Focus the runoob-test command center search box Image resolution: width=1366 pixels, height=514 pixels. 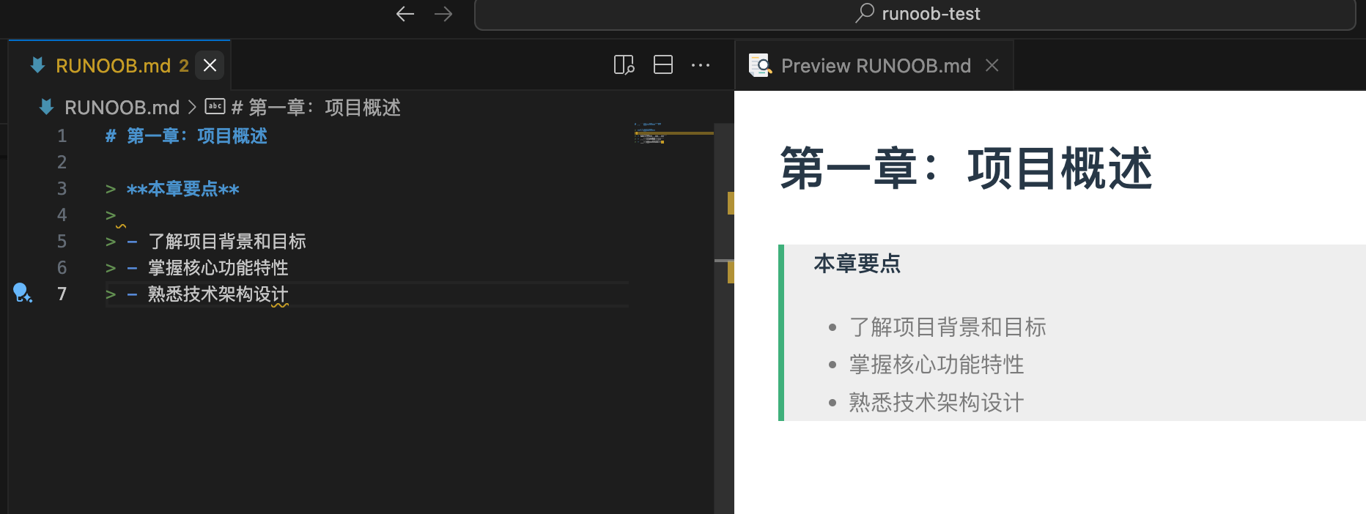click(x=915, y=14)
